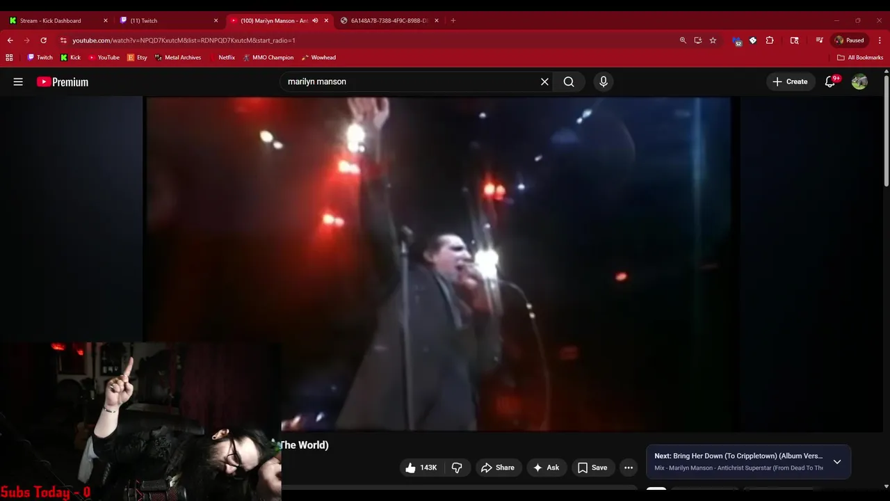This screenshot has height=501, width=890.
Task: Dislike the video
Action: [457, 468]
